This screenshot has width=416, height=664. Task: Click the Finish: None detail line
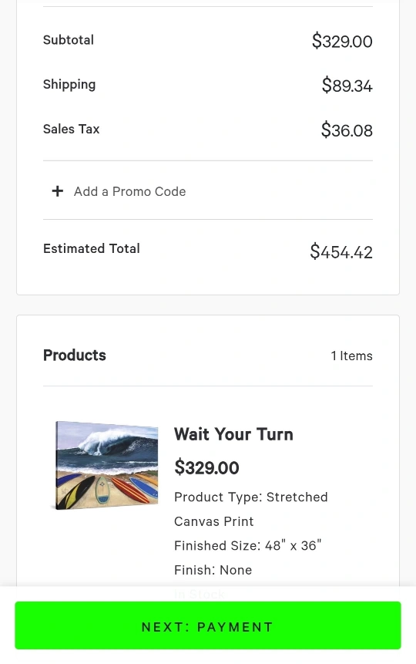(x=213, y=570)
